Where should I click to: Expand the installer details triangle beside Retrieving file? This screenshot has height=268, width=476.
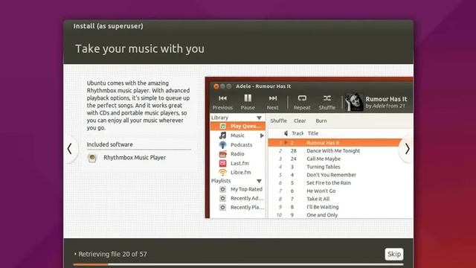[75, 254]
